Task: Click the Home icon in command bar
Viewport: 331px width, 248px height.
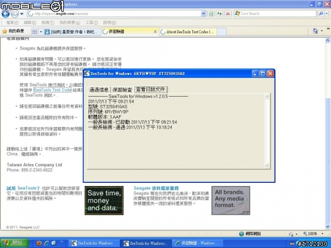Action: (x=315, y=31)
